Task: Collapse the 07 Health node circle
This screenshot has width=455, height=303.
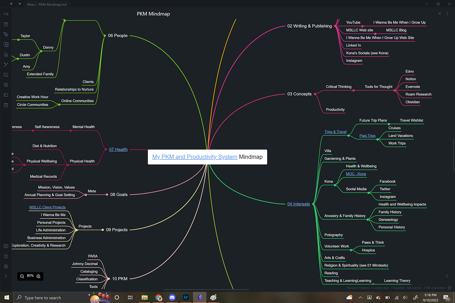Action: [106, 149]
